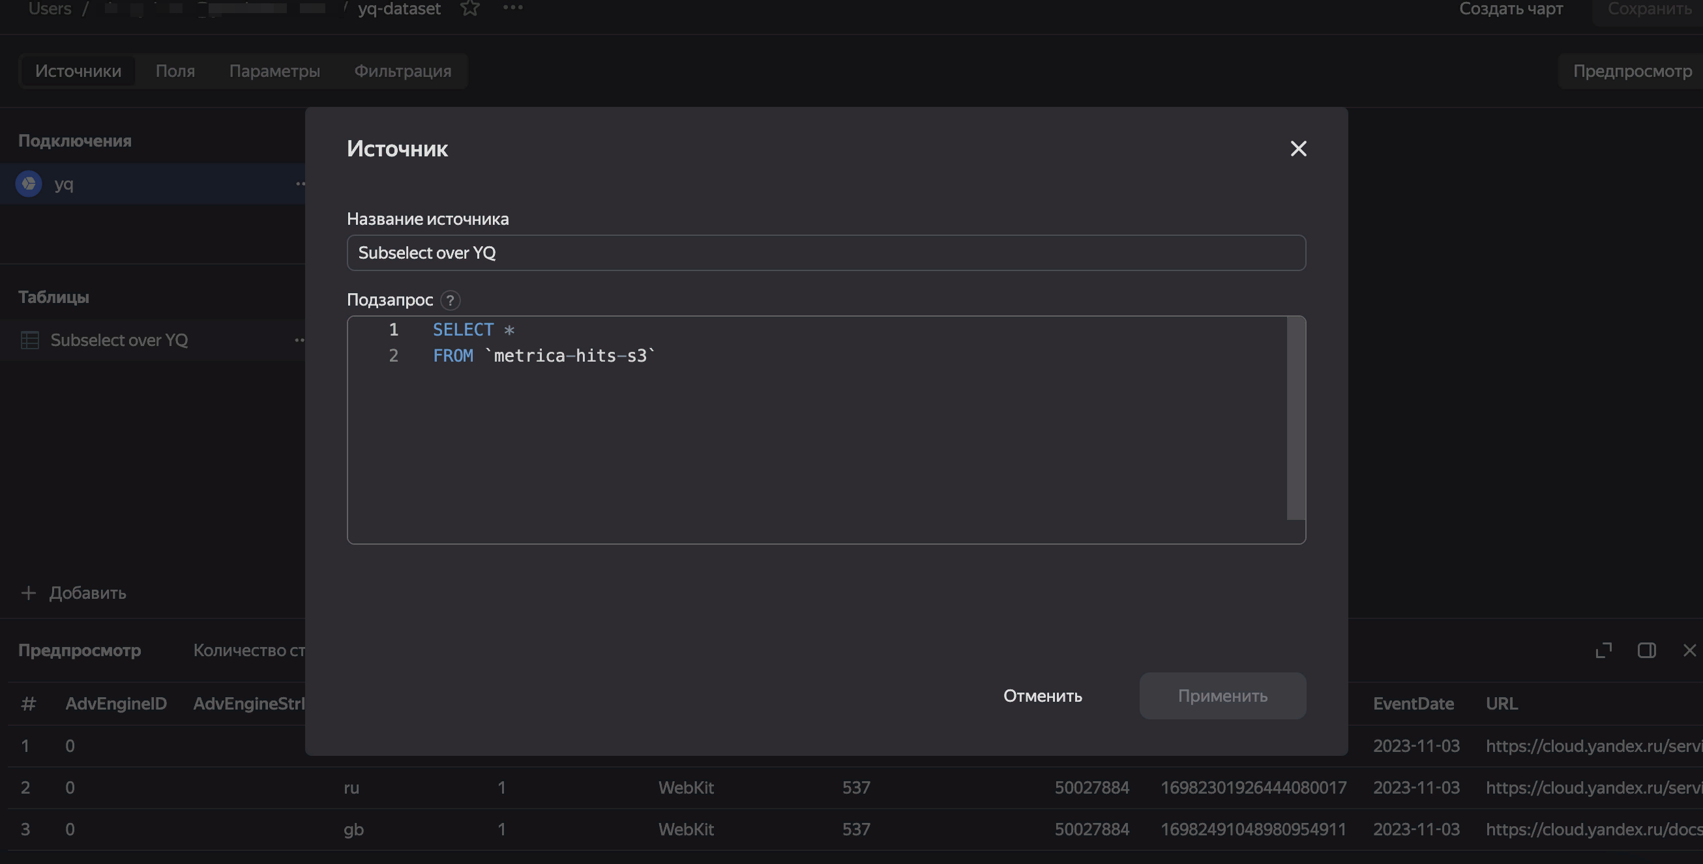Focus the Название источника input field
Viewport: 1703px width, 864px height.
pos(825,253)
